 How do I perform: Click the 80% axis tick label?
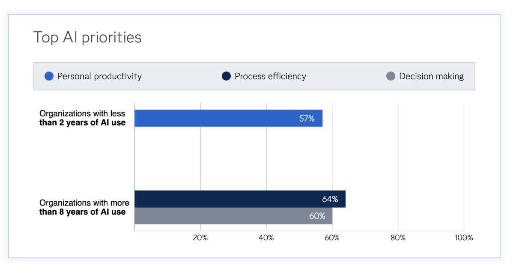[398, 238]
